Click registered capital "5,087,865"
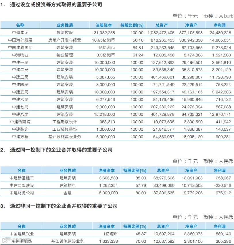Screen dimensions: 234x245 [x=106, y=77]
